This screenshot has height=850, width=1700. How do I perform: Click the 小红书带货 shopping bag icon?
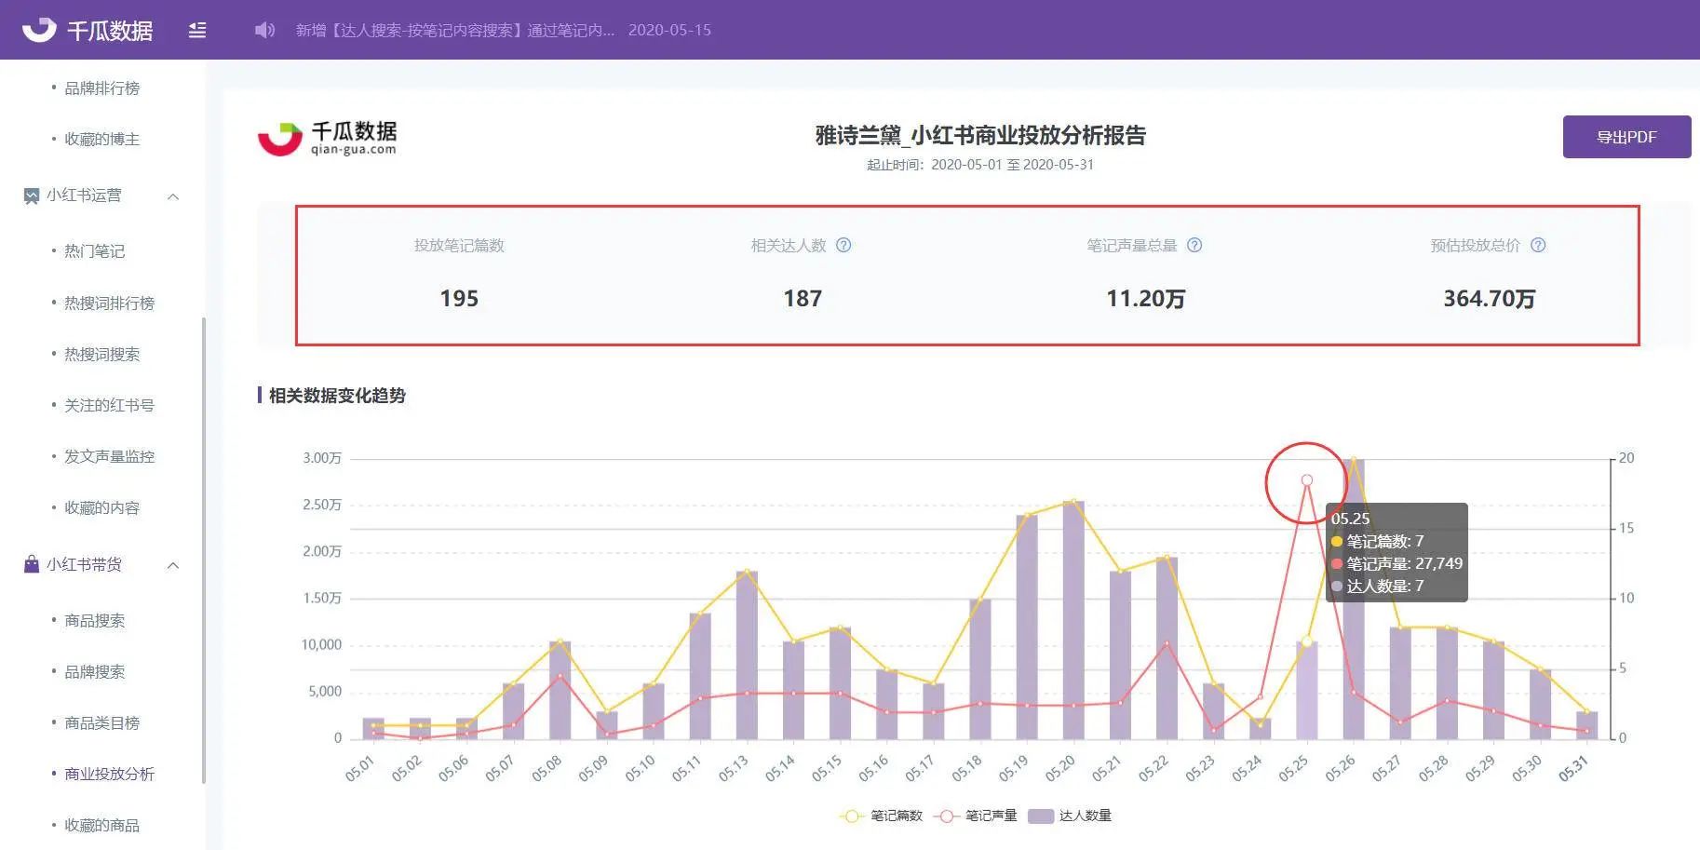(32, 564)
